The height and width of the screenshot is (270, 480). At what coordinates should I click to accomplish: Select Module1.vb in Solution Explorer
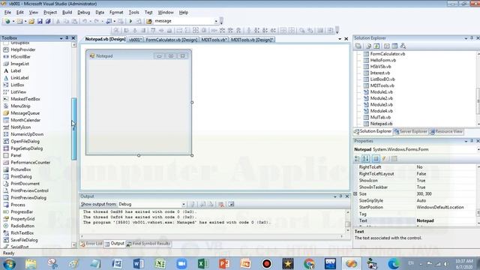tap(382, 91)
